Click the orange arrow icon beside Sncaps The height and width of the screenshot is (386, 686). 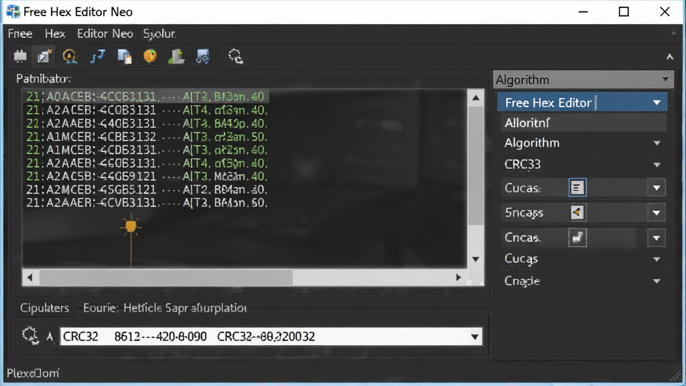click(x=577, y=212)
